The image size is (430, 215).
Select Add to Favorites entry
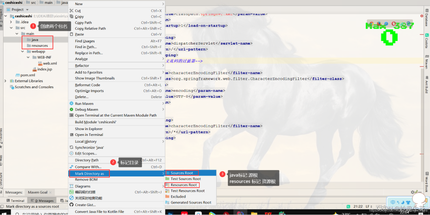(116, 72)
